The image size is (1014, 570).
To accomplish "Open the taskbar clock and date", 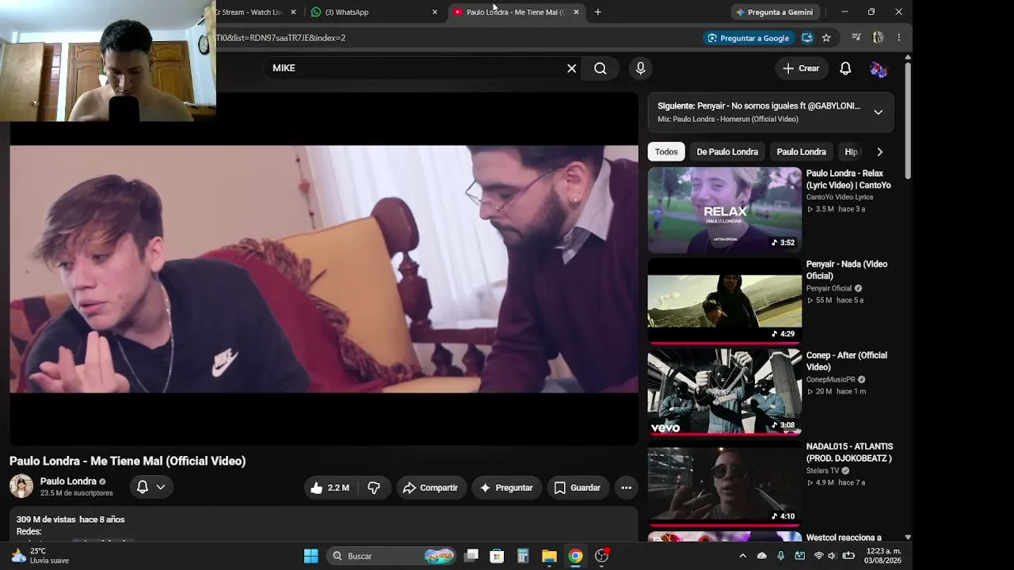I will (883, 556).
